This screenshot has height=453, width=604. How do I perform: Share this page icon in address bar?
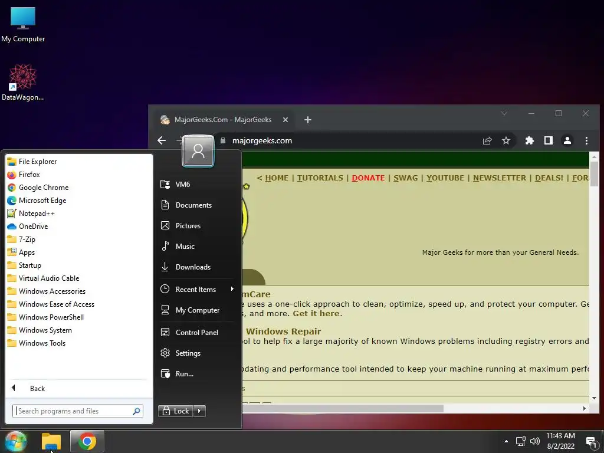[487, 140]
